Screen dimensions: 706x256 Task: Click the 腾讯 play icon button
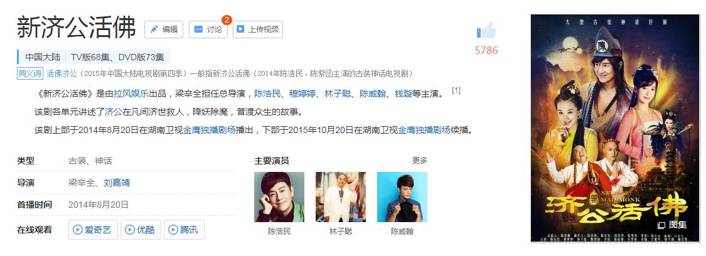click(x=173, y=230)
